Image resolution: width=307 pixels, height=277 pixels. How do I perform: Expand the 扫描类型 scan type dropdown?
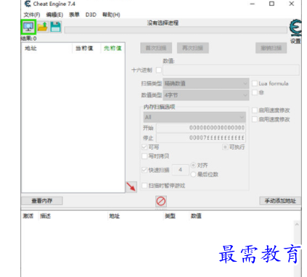[206, 84]
